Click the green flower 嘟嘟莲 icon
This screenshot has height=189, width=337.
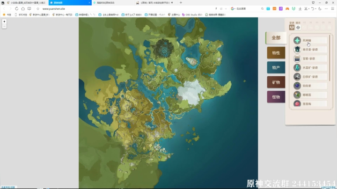tap(297, 94)
